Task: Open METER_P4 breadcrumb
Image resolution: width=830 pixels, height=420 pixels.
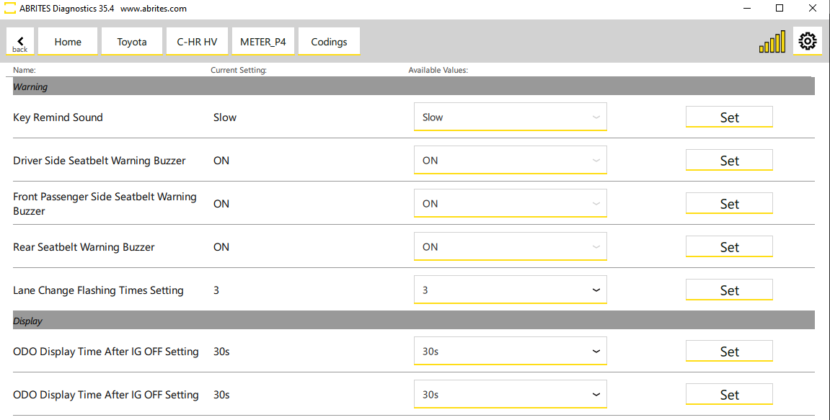Action: tap(263, 42)
